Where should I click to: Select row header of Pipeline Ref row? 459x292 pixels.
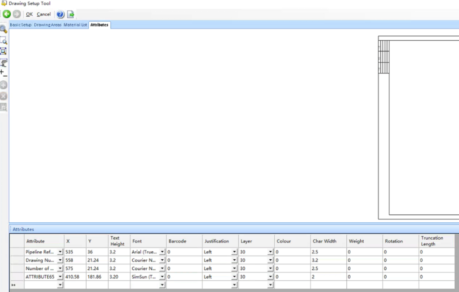pyautogui.click(x=17, y=252)
